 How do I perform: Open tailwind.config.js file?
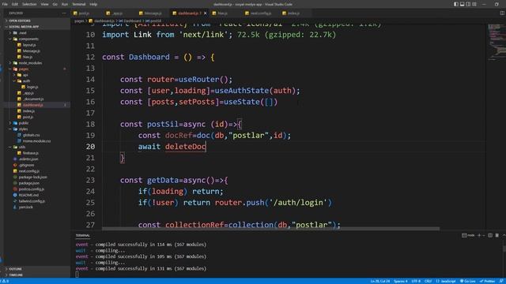[32, 201]
